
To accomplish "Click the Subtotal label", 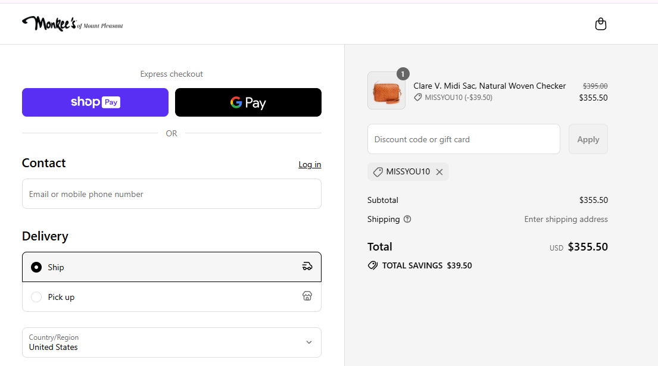I will (x=383, y=200).
